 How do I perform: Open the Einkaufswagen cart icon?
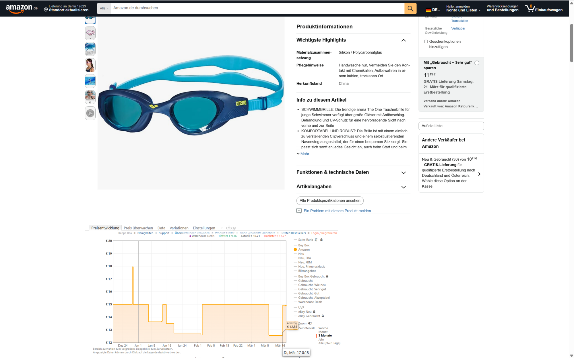[530, 8]
